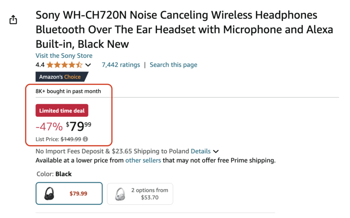
Task: Expand the rating breakdown chevron
Action: pyautogui.click(x=88, y=65)
